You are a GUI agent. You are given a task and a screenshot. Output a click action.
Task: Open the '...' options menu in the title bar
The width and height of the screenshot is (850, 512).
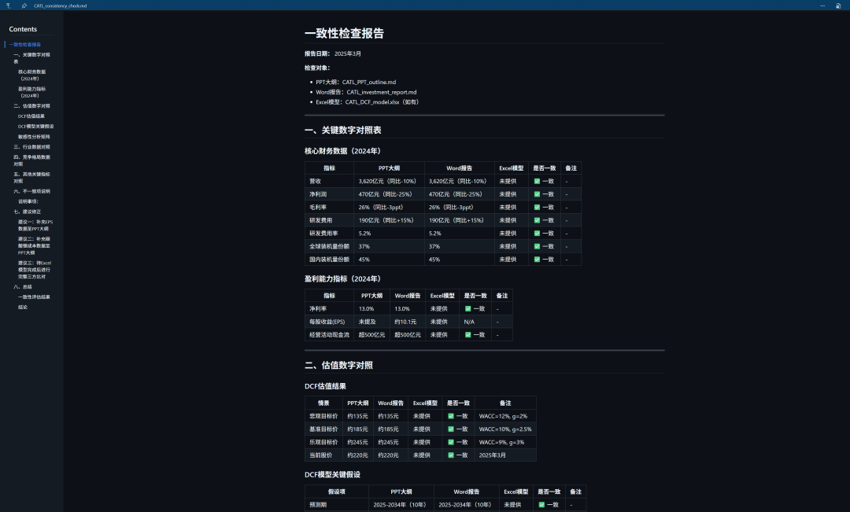tap(822, 5)
